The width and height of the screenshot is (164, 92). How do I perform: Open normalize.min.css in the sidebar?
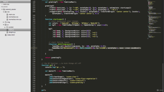(15, 19)
